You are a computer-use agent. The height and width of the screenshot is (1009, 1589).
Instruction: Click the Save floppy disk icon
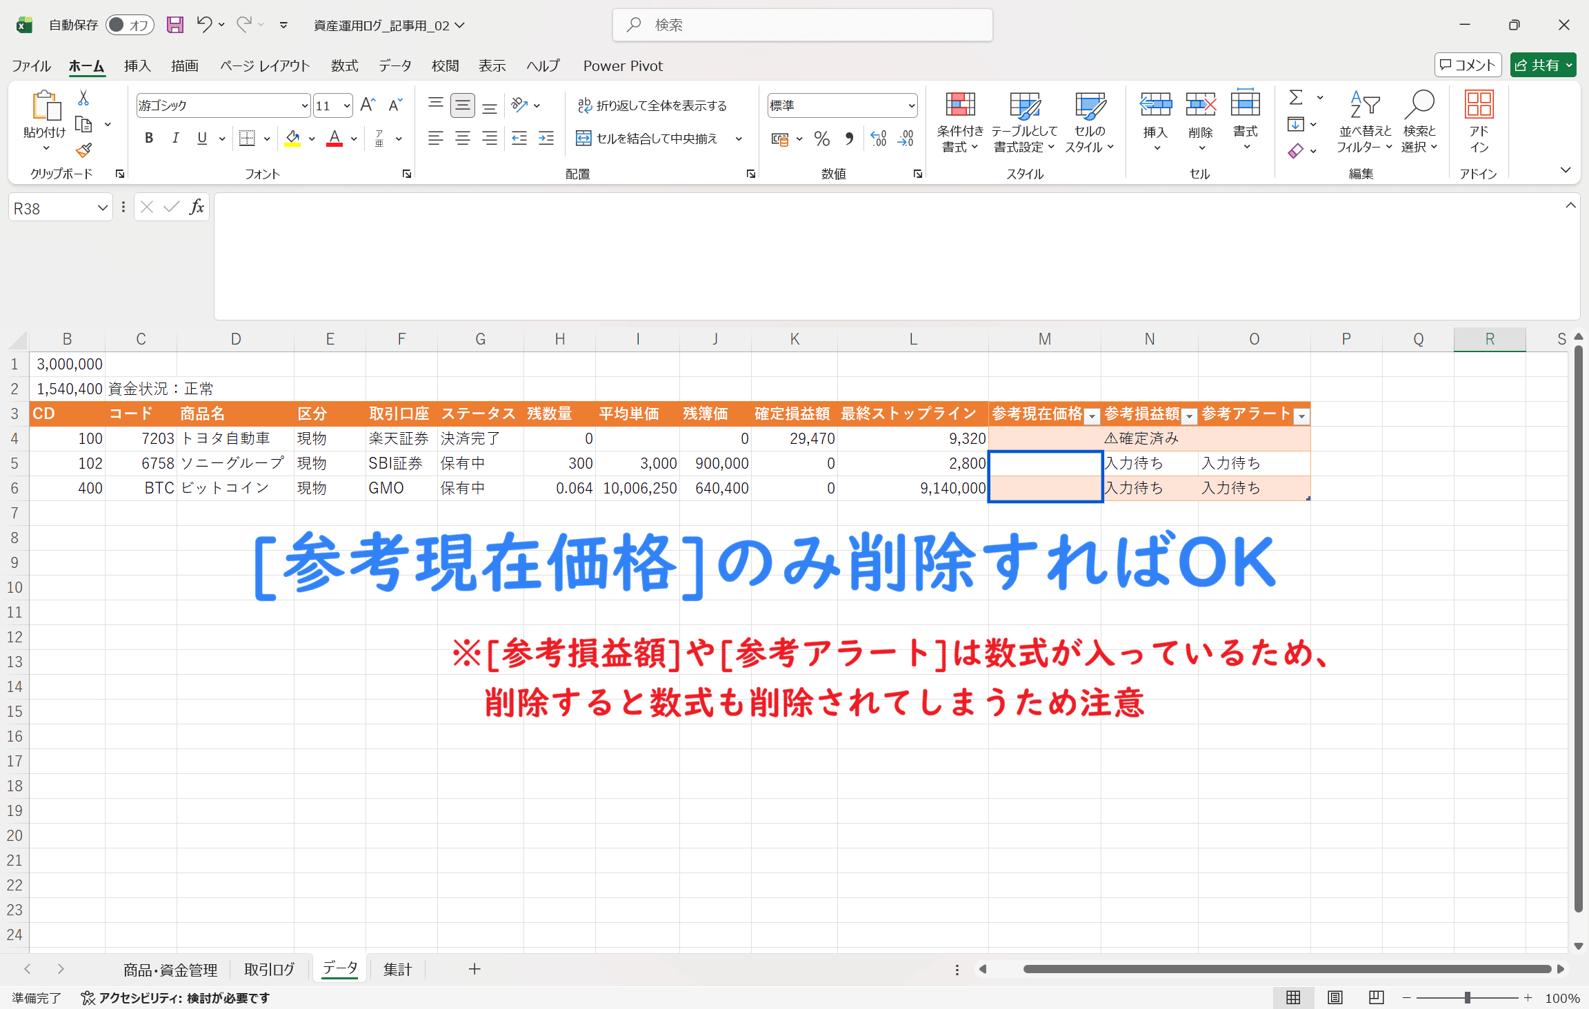(175, 26)
